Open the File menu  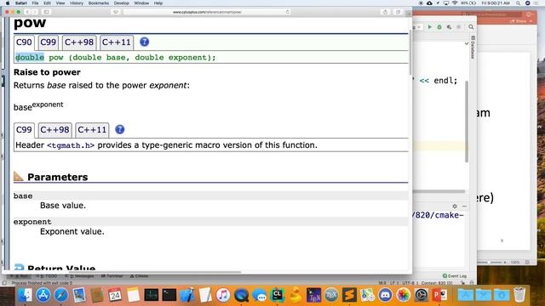pos(35,3)
